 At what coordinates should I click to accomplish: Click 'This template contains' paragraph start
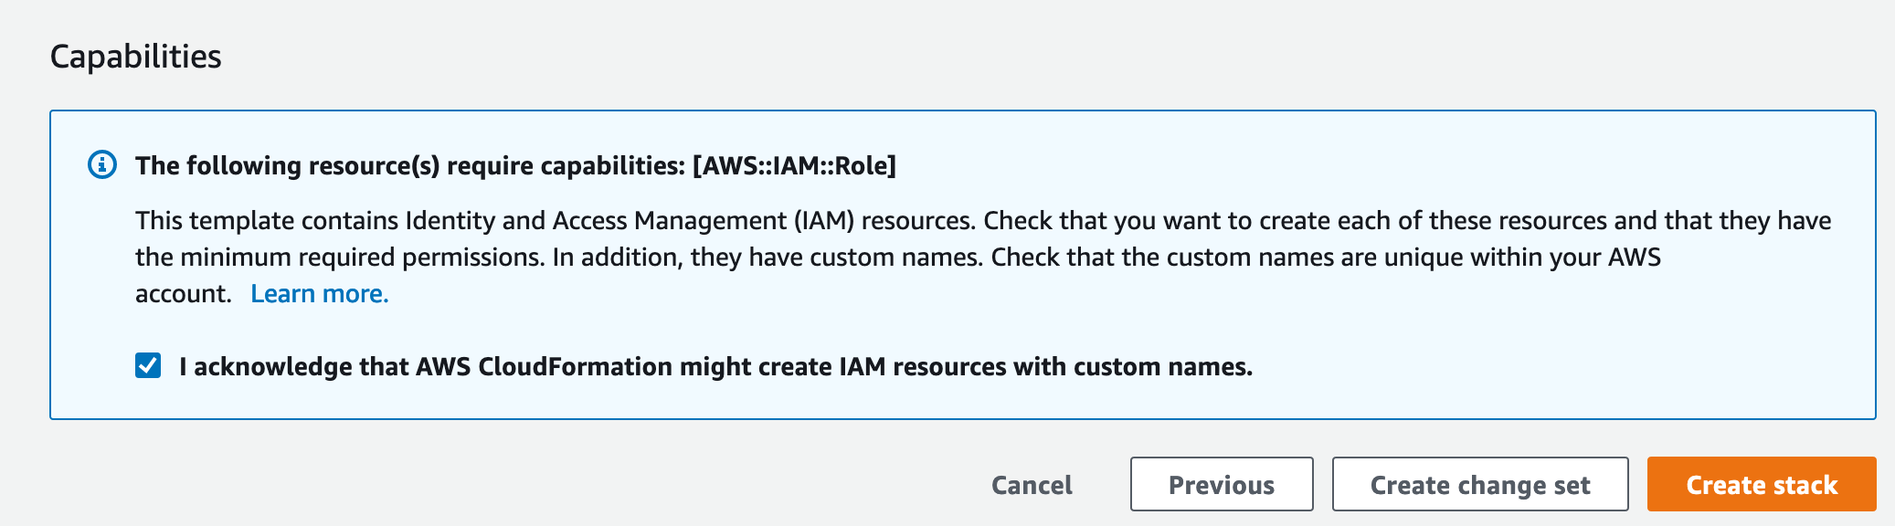267,221
